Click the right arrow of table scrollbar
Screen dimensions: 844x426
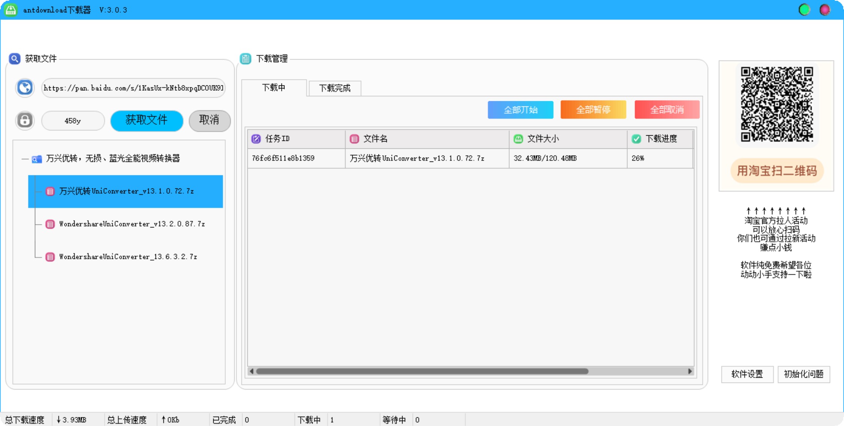click(690, 371)
